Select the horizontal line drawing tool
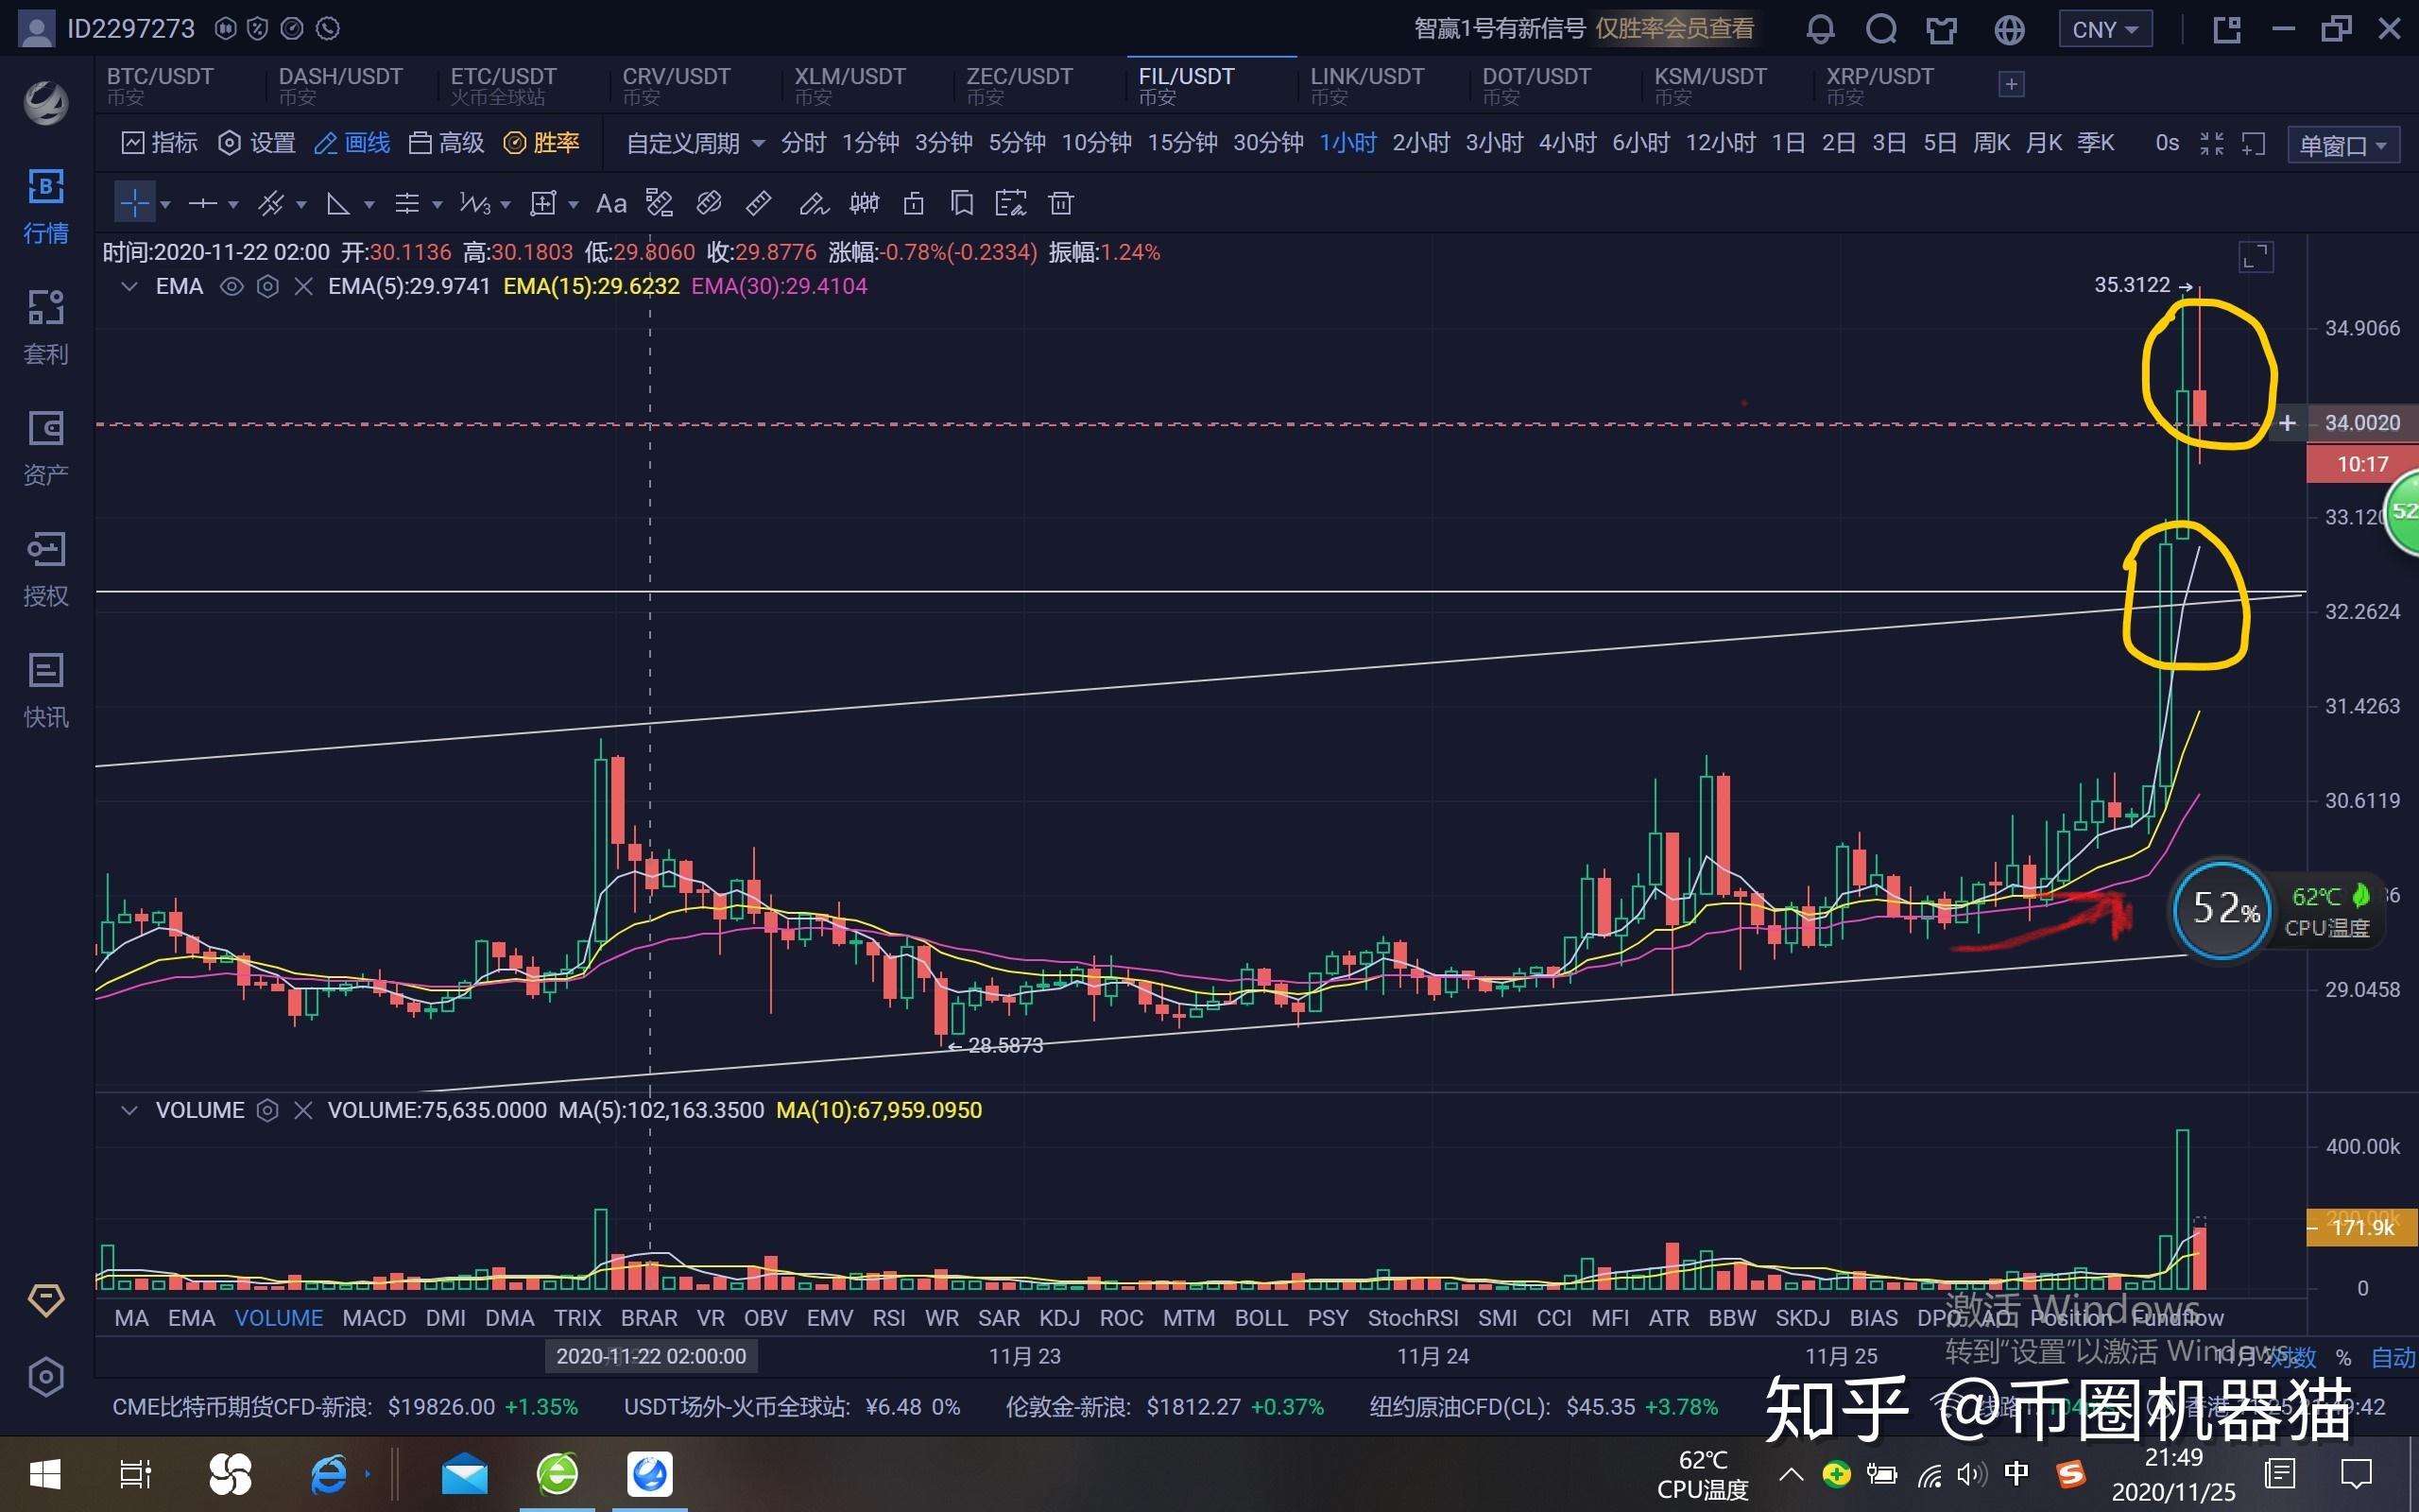Viewport: 2419px width, 1512px height. click(203, 204)
